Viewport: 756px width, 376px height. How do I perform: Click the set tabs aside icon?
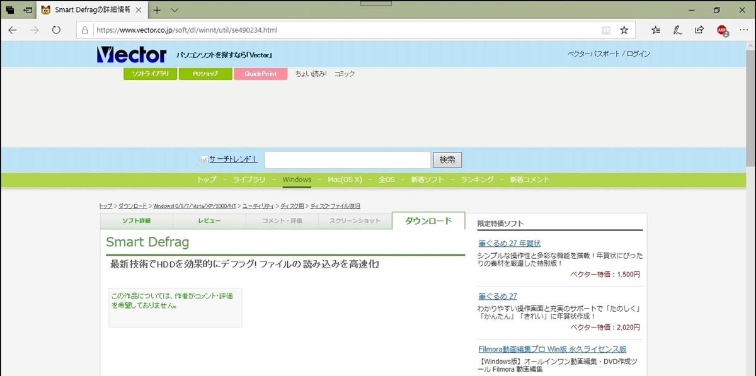(28, 10)
